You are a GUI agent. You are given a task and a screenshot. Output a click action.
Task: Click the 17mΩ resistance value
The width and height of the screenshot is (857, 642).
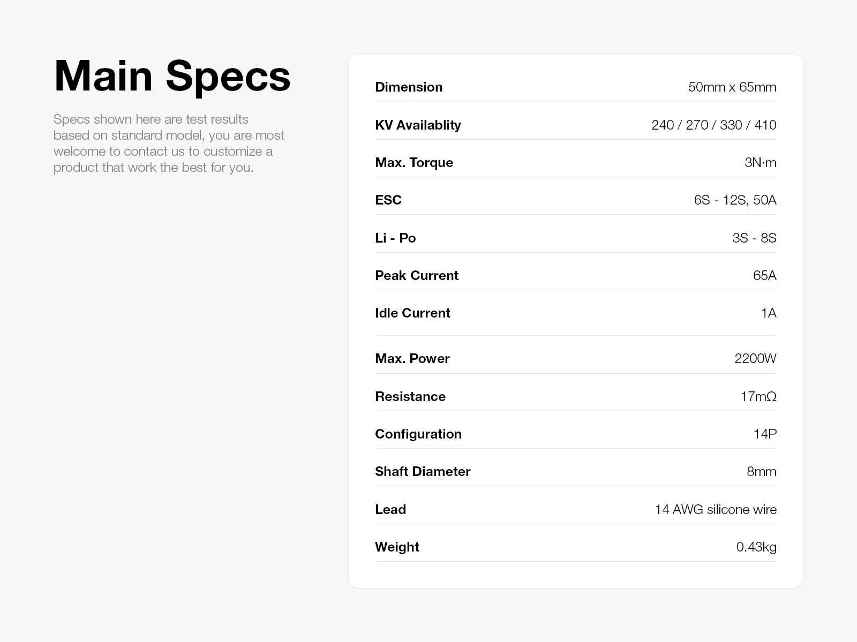coord(758,396)
